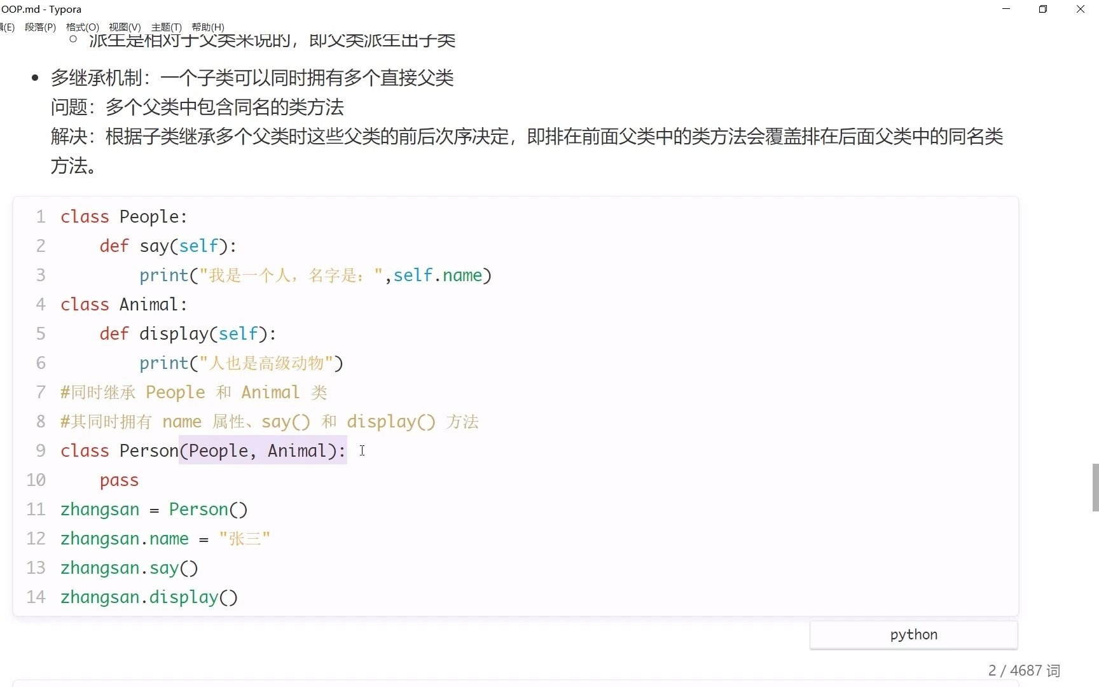Click code line 'zhangsan = Person()'

[154, 510]
